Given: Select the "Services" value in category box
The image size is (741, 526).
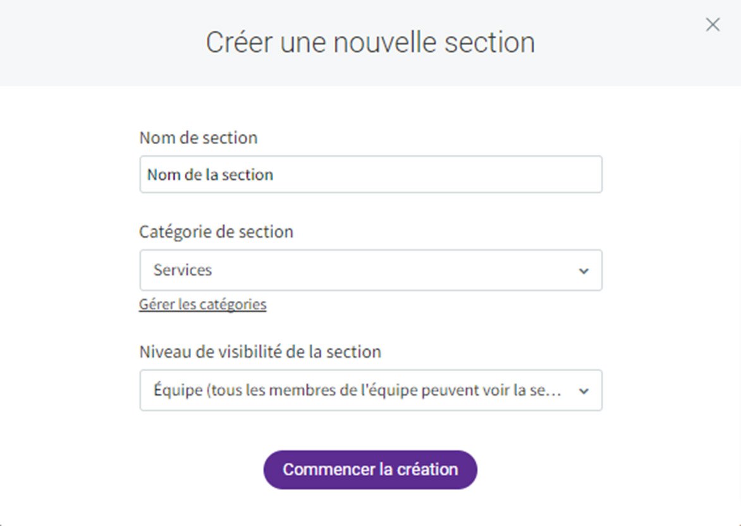Looking at the screenshot, I should click(183, 271).
